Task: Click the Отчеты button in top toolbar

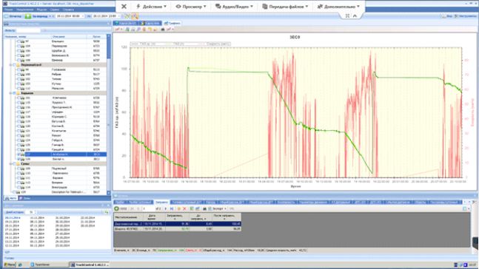Action: point(13,16)
